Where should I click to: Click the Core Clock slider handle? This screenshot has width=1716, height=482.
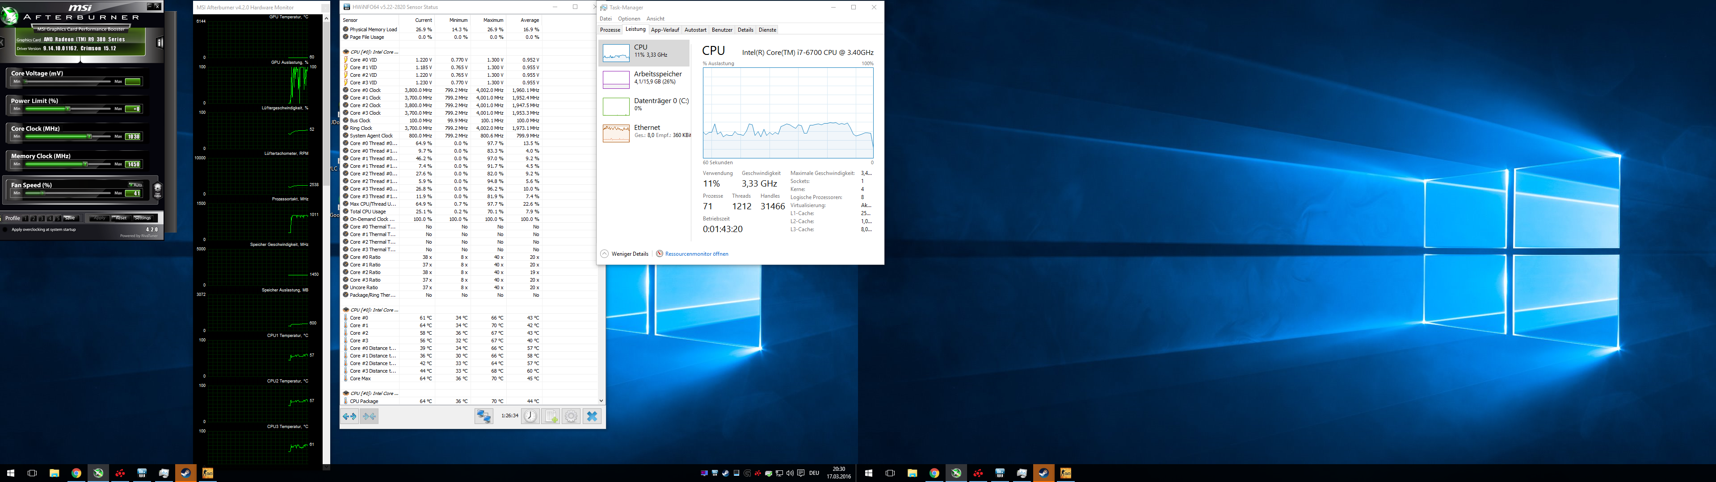tap(89, 137)
